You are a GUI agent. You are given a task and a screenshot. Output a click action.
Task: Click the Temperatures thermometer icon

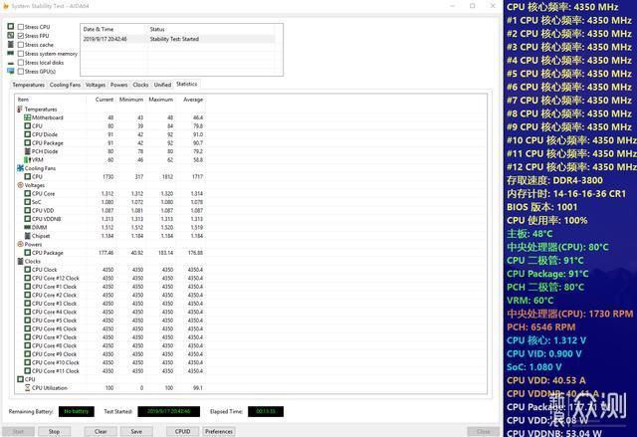20,109
